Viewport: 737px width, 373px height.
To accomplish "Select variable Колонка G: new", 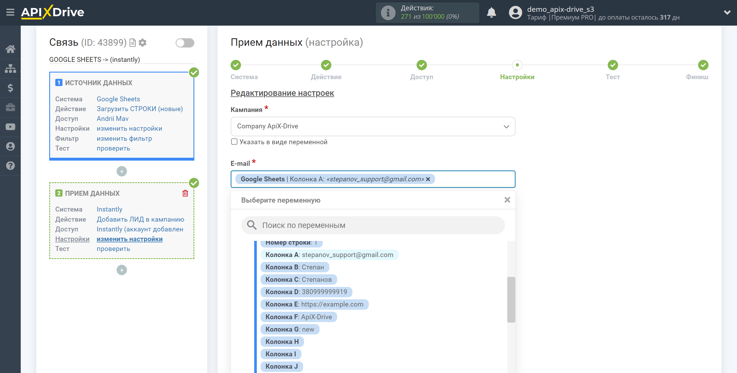I will [290, 329].
